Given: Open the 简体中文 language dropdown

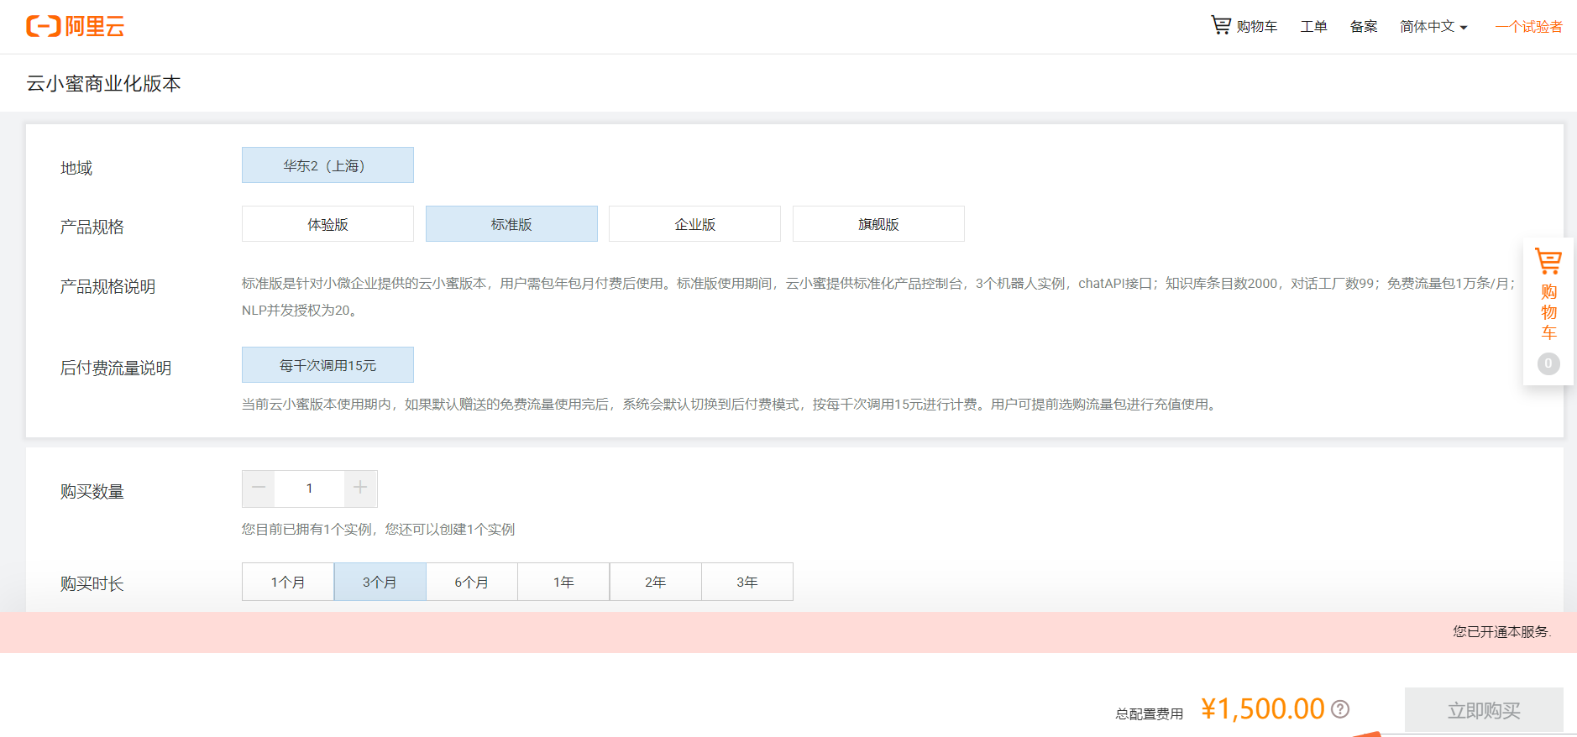Looking at the screenshot, I should 1433,27.
